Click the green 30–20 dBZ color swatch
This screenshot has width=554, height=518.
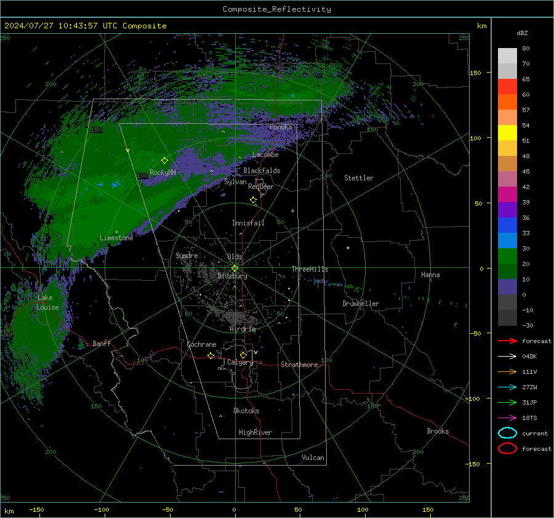point(507,256)
